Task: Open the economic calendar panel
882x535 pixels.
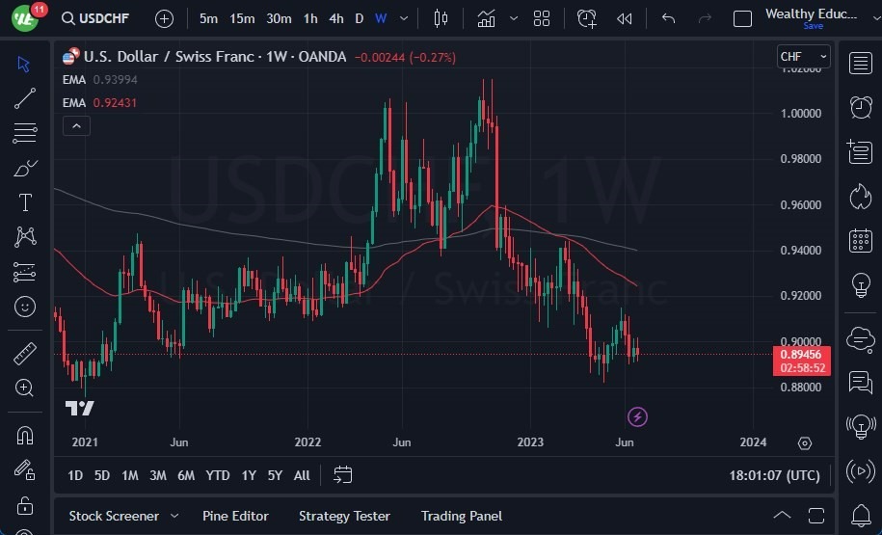Action: 860,241
